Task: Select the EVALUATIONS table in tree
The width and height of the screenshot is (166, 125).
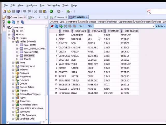Action: [31, 52]
